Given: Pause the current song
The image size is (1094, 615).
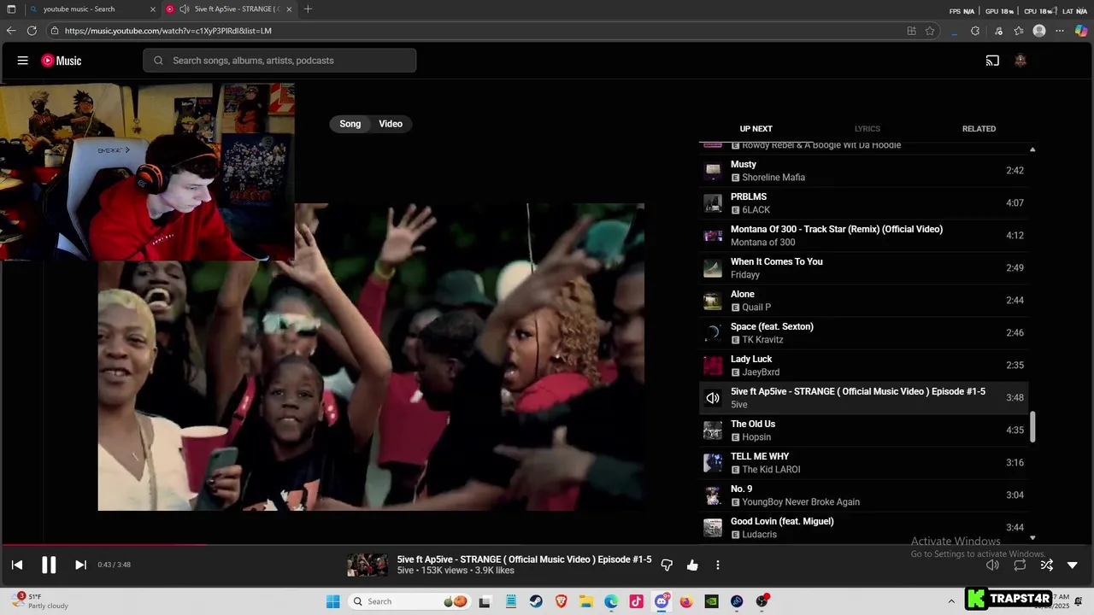Looking at the screenshot, I should tap(49, 565).
